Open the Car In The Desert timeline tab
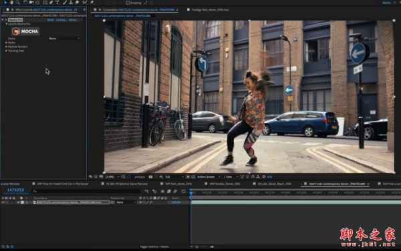The width and height of the screenshot is (401, 251). 63,184
